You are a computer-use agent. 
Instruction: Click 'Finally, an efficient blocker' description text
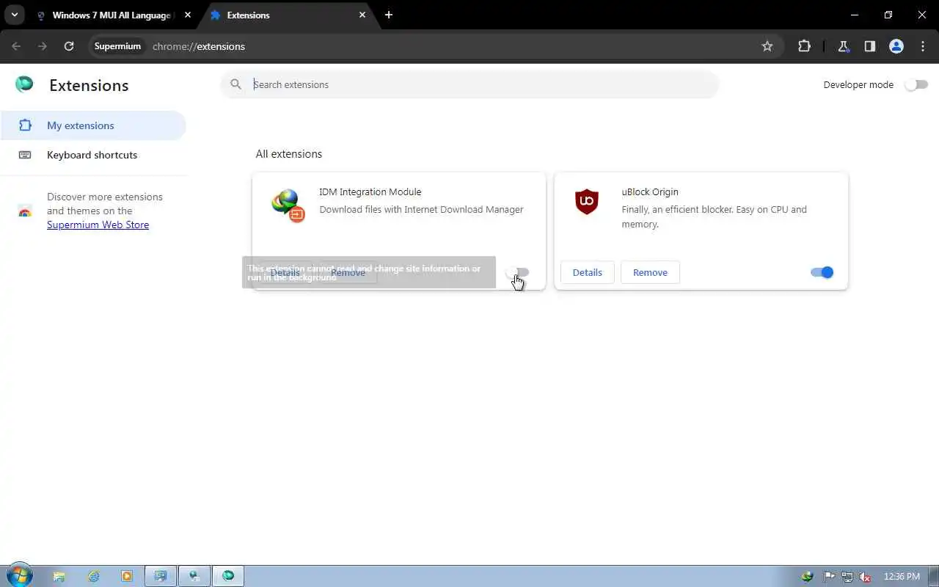714,216
